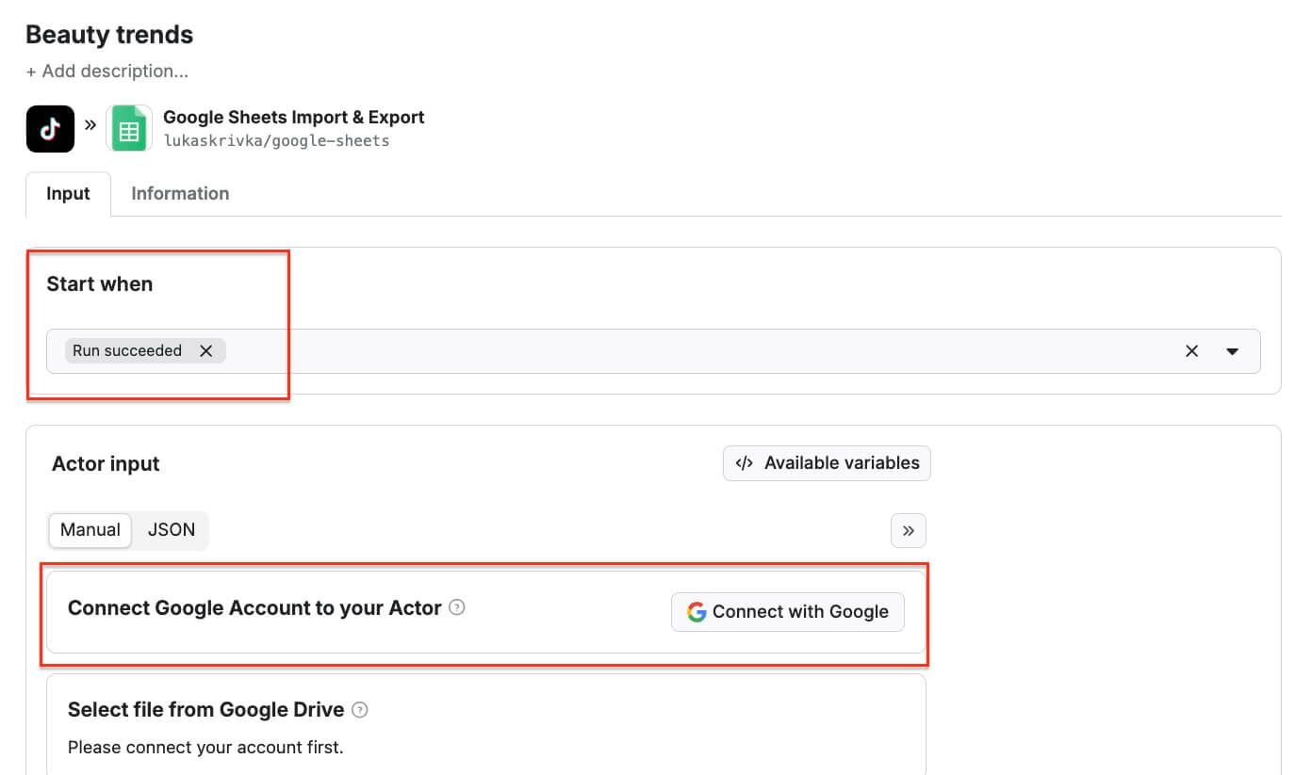Open the lukaskrivka/google-sheets actor link
The image size is (1312, 775).
coord(276,141)
